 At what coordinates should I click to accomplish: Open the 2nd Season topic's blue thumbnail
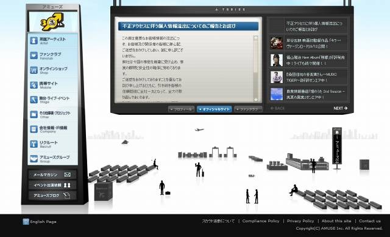(x=277, y=94)
